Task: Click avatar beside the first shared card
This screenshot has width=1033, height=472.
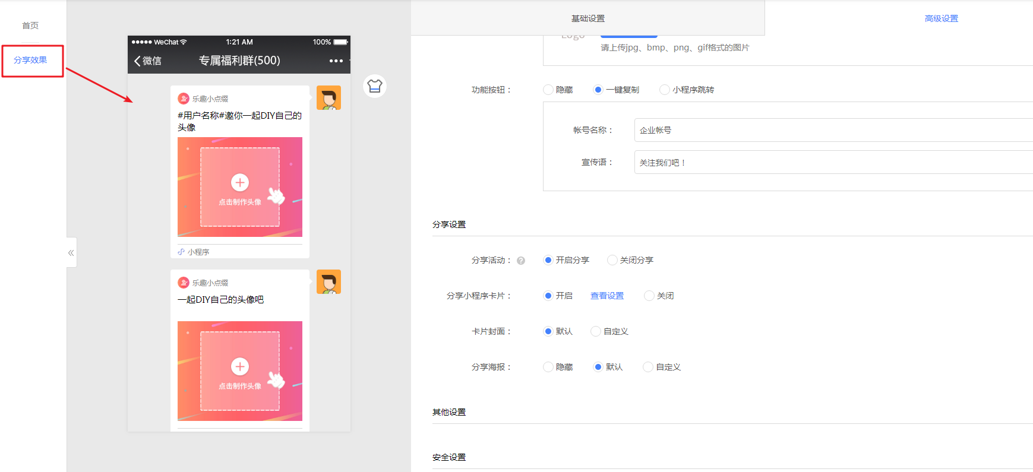Action: tap(328, 98)
